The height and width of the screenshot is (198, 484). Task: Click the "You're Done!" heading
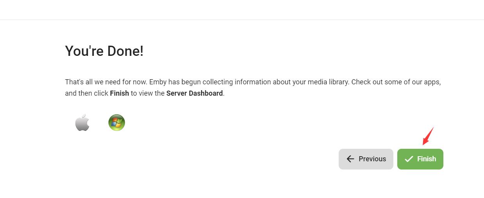[x=104, y=51]
